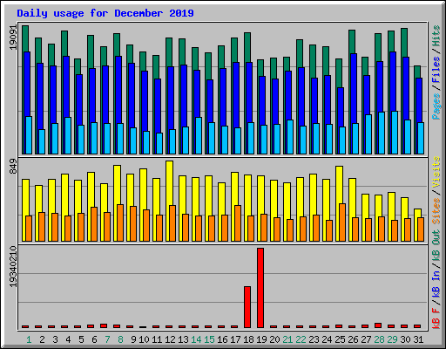Select green day label "29" on the x-axis
The height and width of the screenshot is (349, 446).
[392, 339]
